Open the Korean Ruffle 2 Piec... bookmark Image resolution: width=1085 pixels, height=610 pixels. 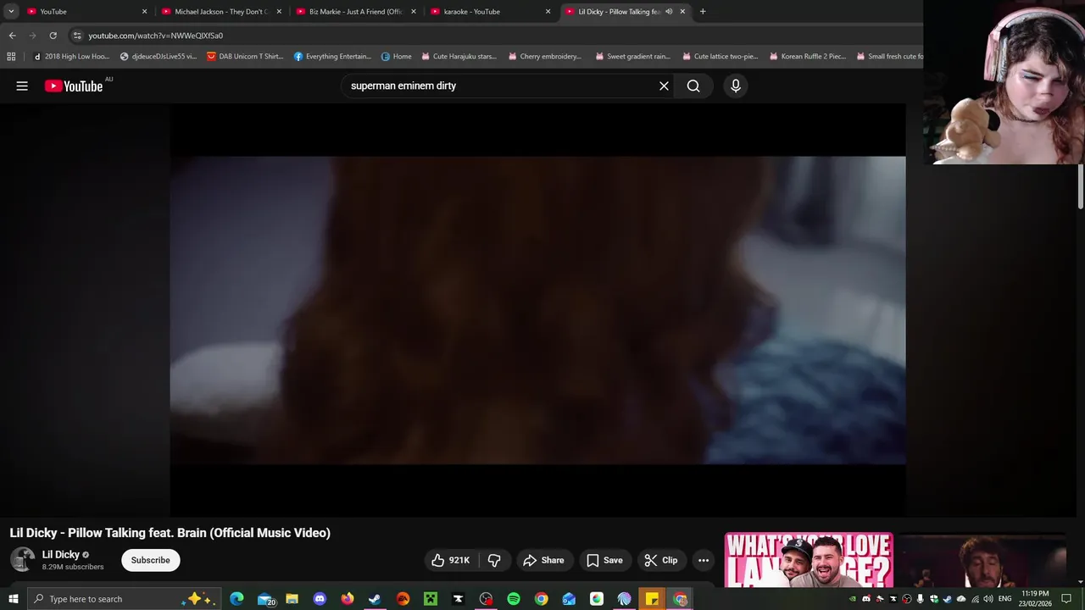click(808, 57)
